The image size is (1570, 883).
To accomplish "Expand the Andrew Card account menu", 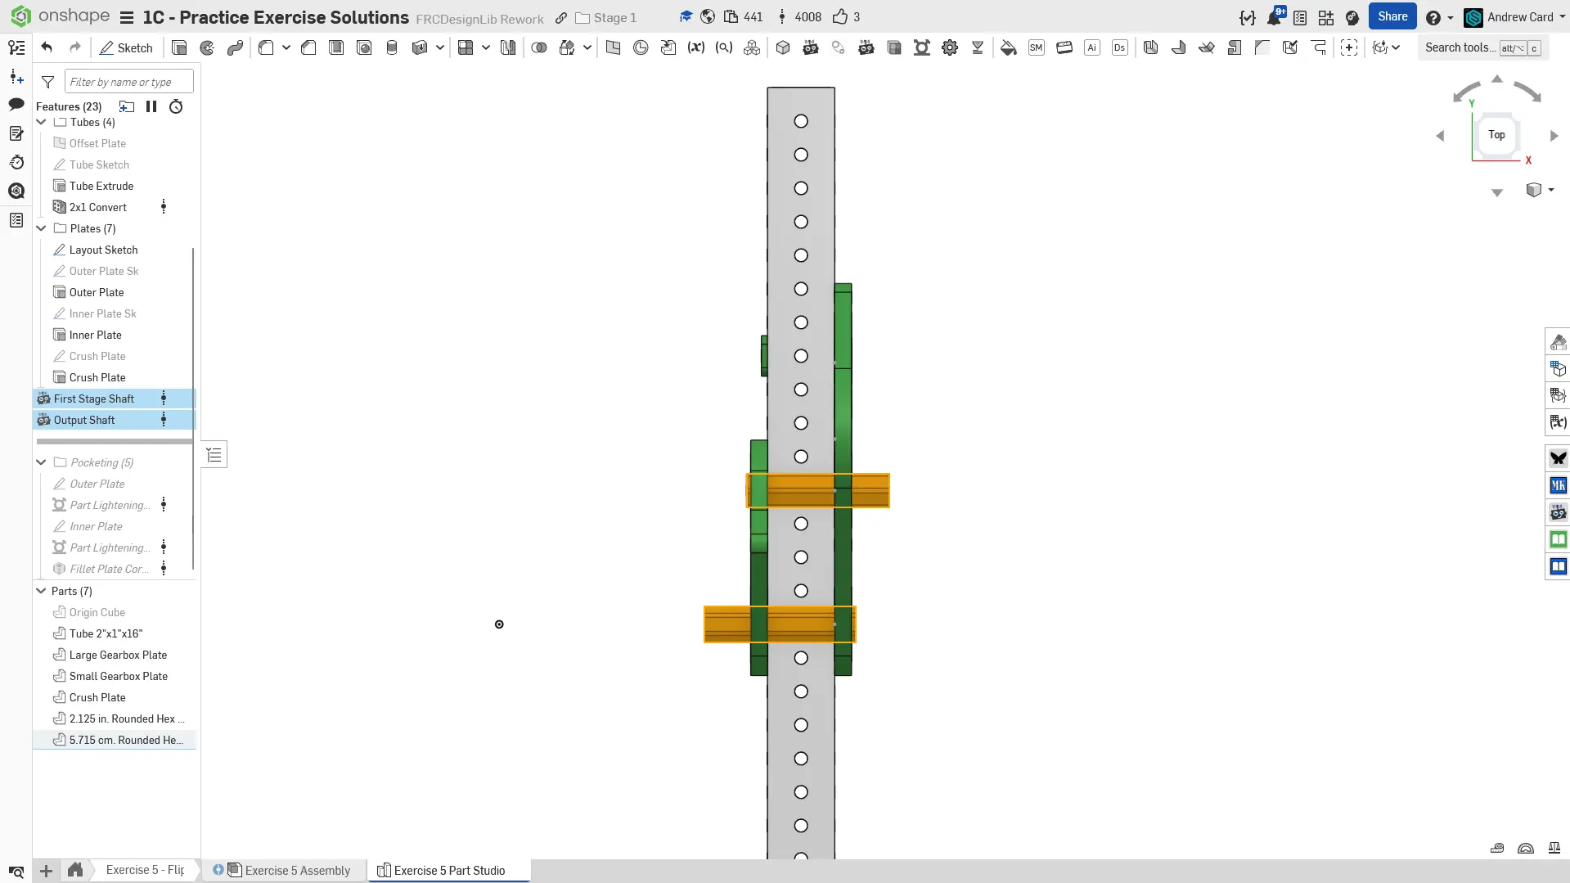I will pyautogui.click(x=1518, y=17).
